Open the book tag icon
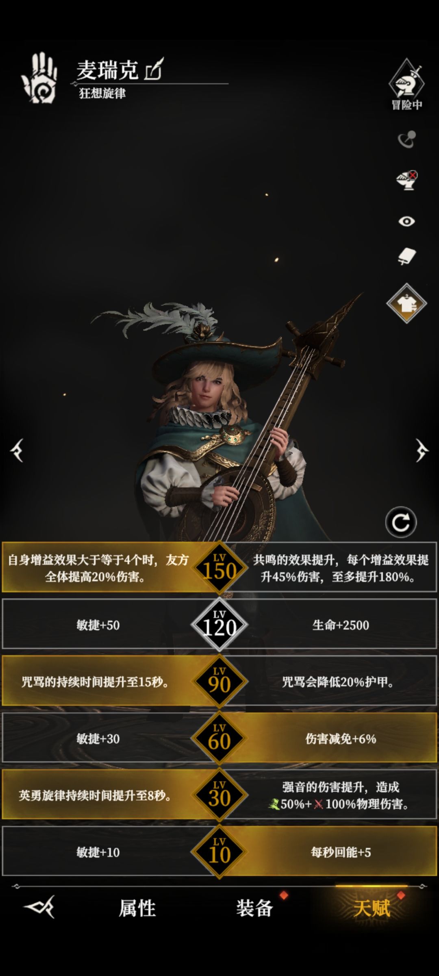The width and height of the screenshot is (439, 976). 406,257
